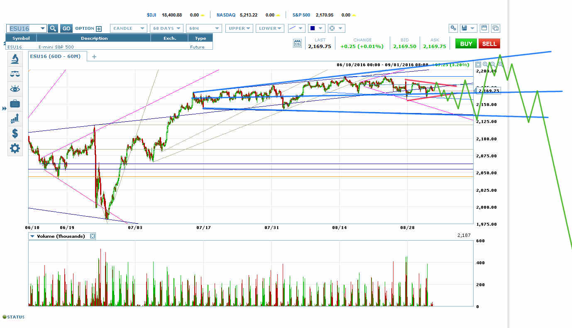Image resolution: width=572 pixels, height=328 pixels.
Task: Select the ESU16 (60D - 60M) chart tab
Action: (58, 56)
